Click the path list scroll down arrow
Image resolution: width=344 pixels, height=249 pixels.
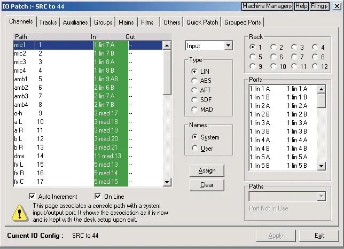tap(167, 182)
